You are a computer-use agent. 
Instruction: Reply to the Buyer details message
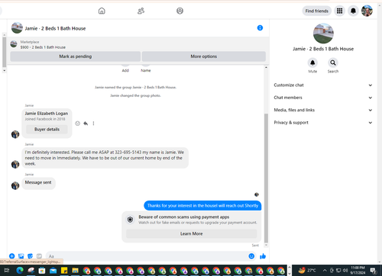[x=86, y=124]
